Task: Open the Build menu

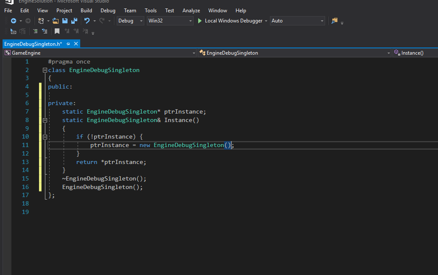Action: pos(87,10)
